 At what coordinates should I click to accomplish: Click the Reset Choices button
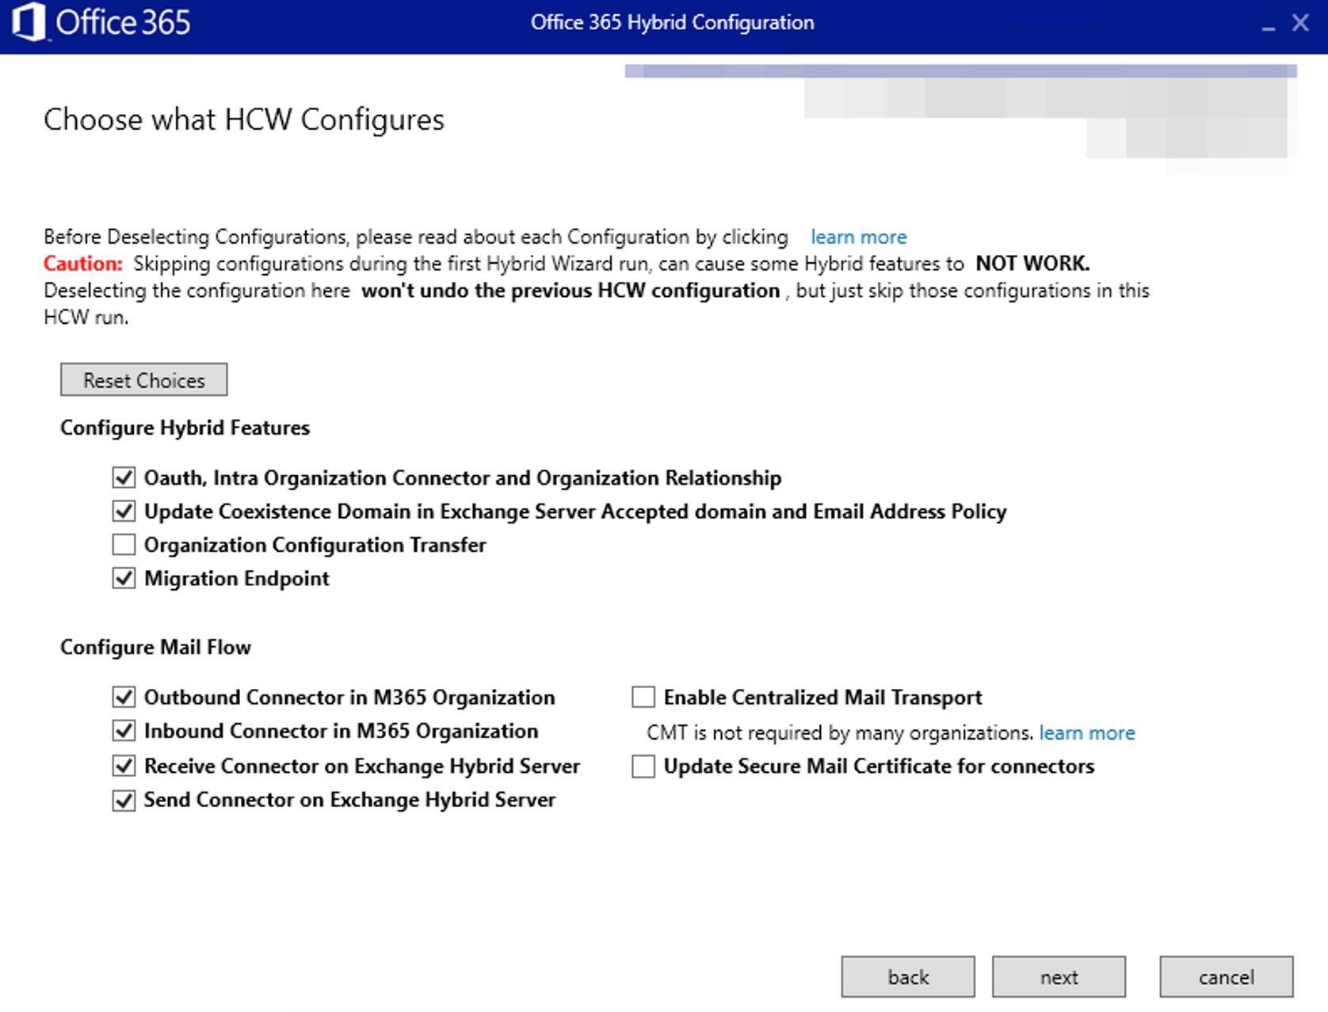(143, 379)
